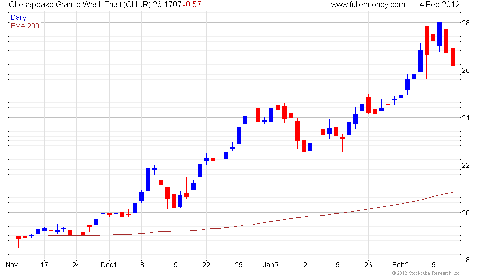Click the 'EMA 200' legend label
Viewport: 486px width, 277px height.
pos(25,26)
